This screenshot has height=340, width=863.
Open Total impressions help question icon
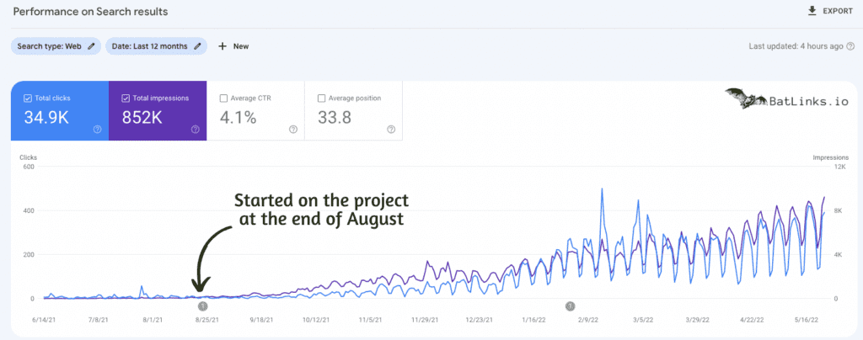click(x=195, y=130)
